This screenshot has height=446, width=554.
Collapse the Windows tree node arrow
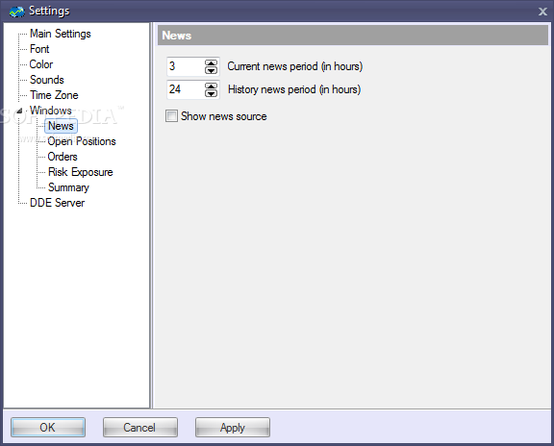click(20, 111)
